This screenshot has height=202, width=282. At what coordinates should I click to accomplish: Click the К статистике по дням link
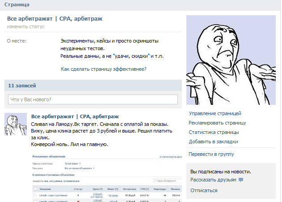point(171,157)
